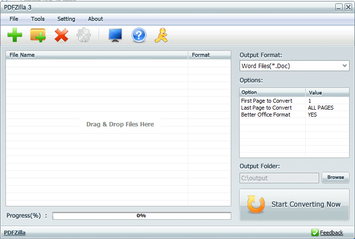This screenshot has width=355, height=239.
Task: Click the orange running man icon
Action: [x=161, y=35]
